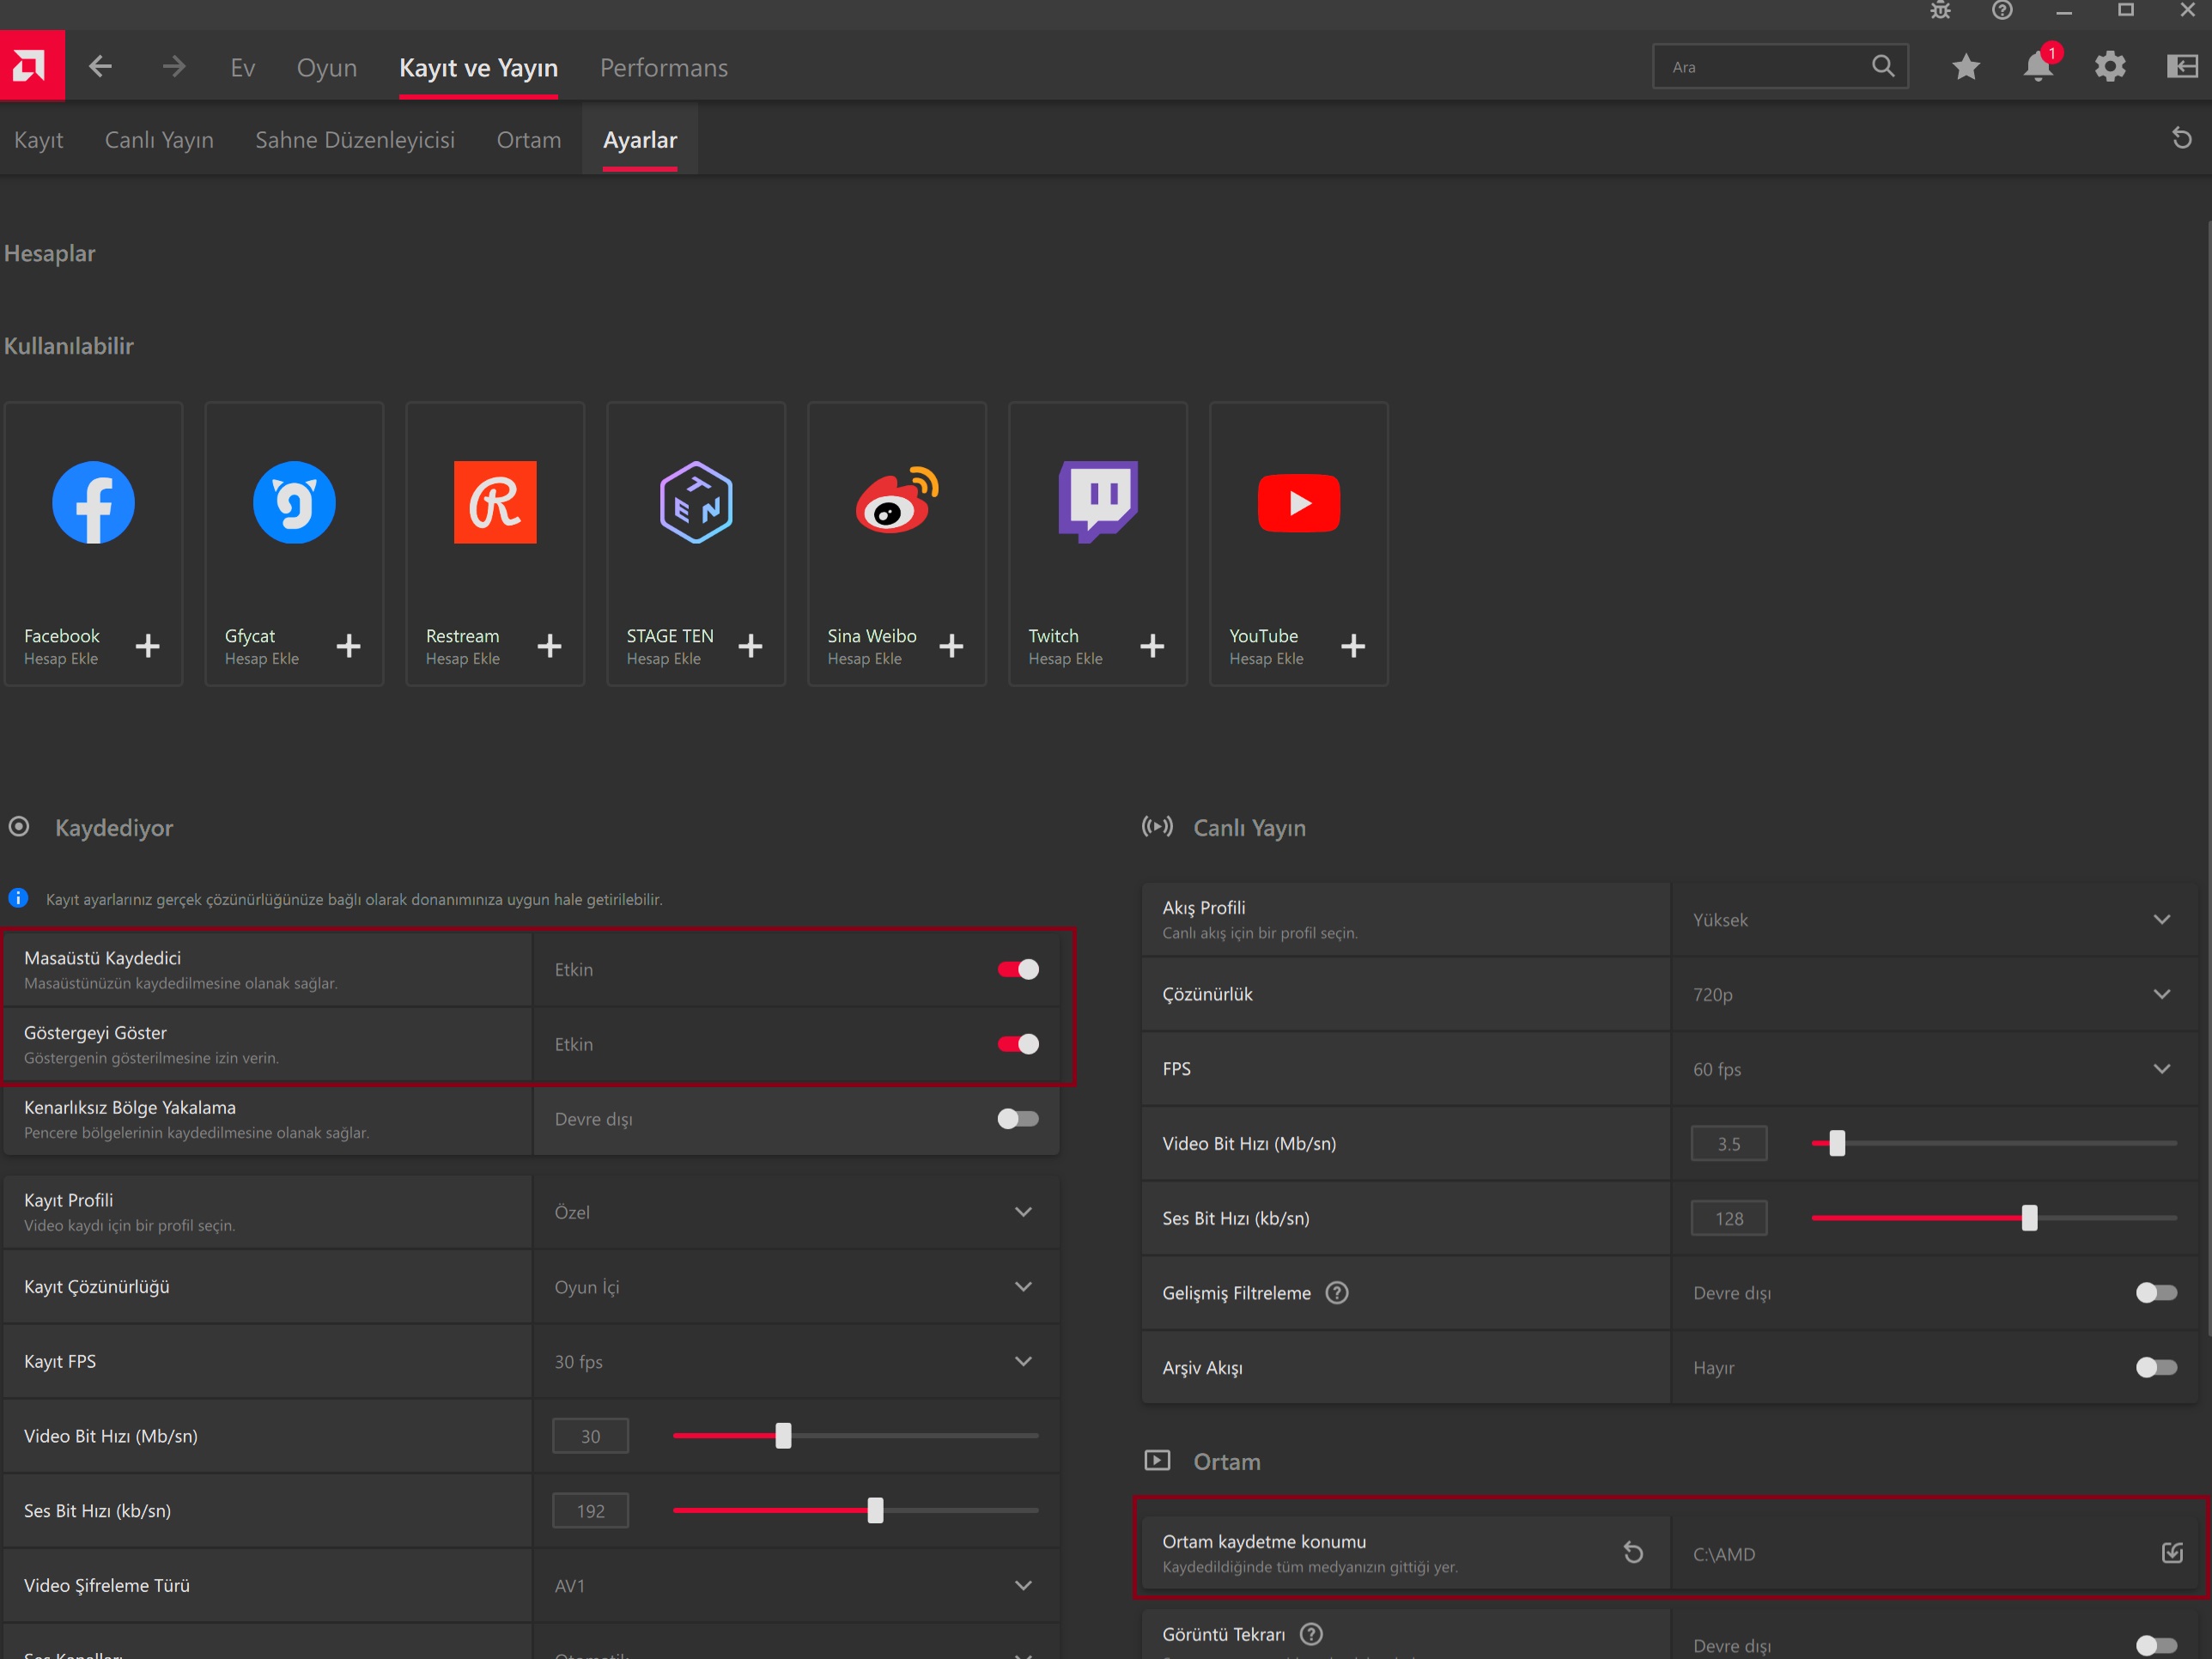The width and height of the screenshot is (2212, 1659).
Task: Add a Restream account with plus
Action: (549, 646)
